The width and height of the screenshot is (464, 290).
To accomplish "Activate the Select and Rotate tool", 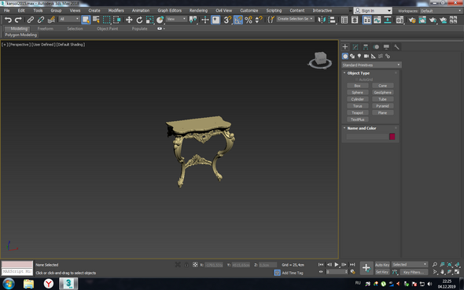I will click(139, 20).
